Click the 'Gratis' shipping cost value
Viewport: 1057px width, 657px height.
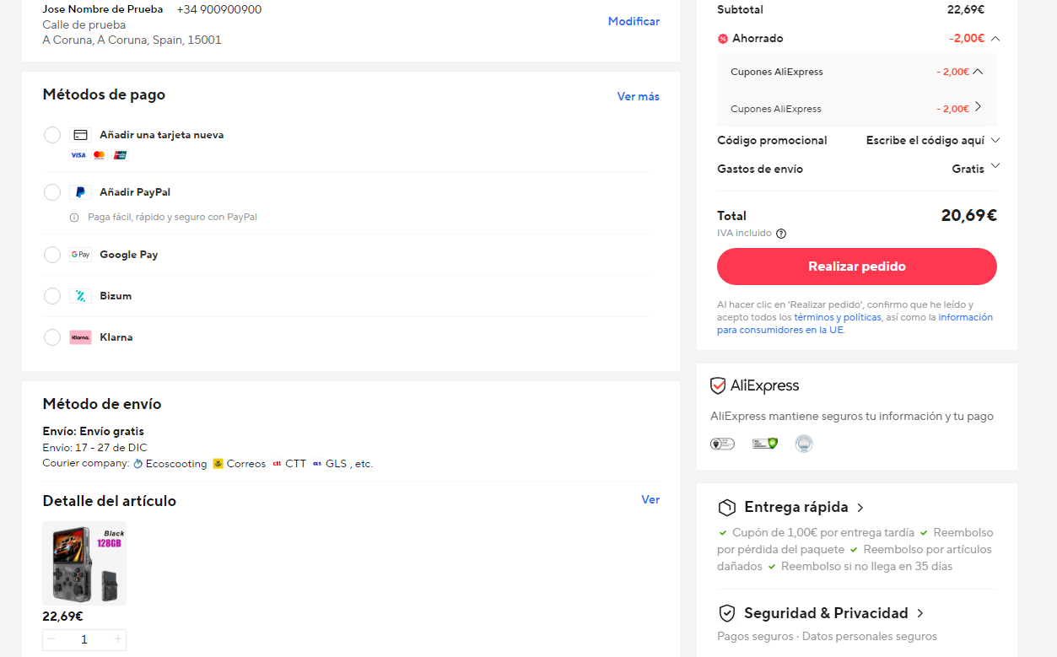[x=968, y=169]
